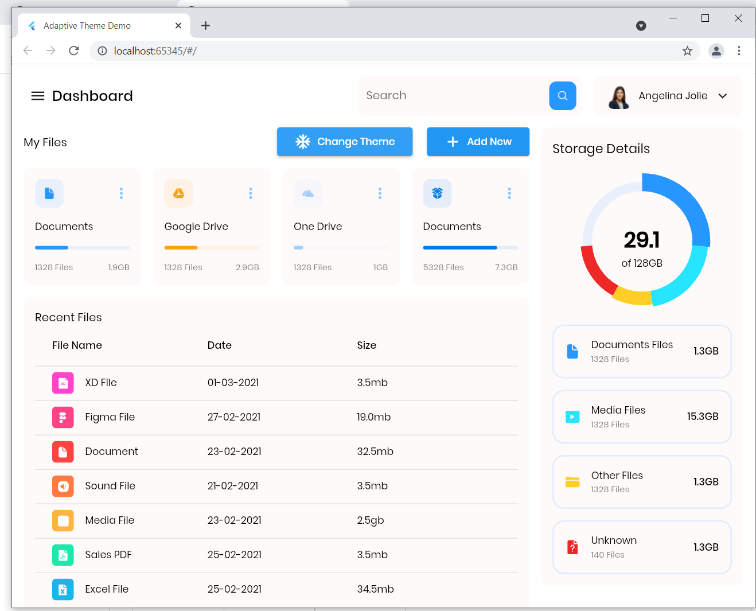Click the blue search magnifier button

click(x=562, y=96)
